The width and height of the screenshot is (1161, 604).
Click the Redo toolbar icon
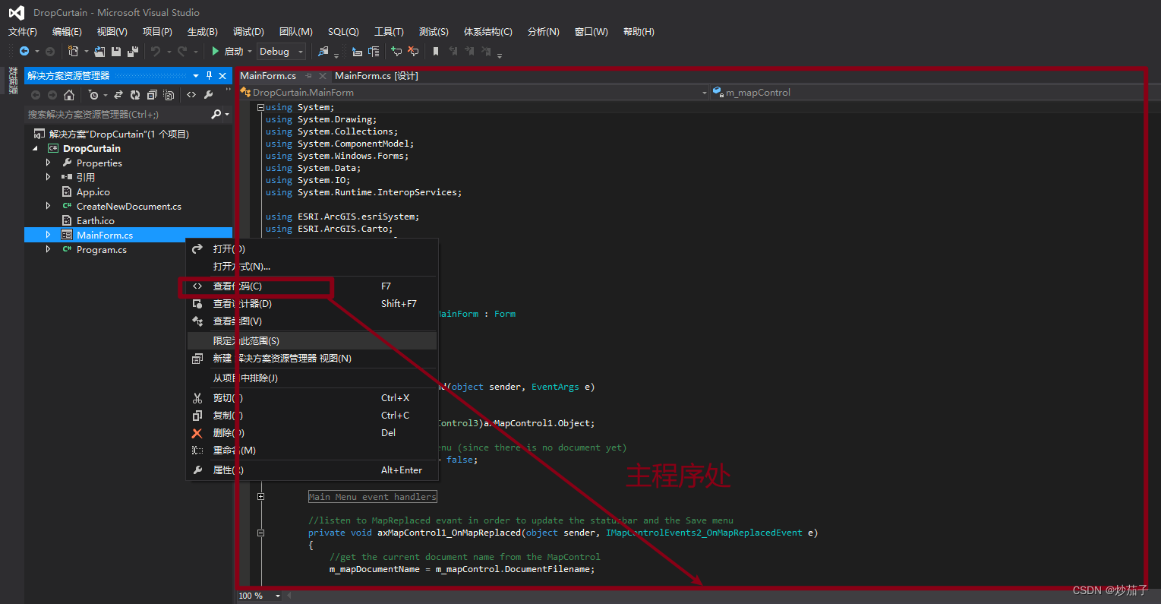click(x=182, y=51)
